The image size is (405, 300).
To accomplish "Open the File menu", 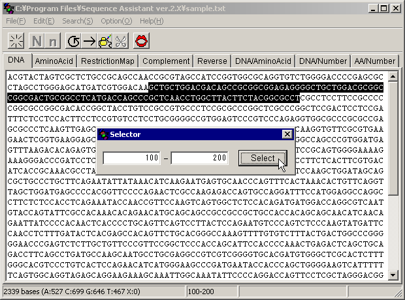I will tap(16, 21).
